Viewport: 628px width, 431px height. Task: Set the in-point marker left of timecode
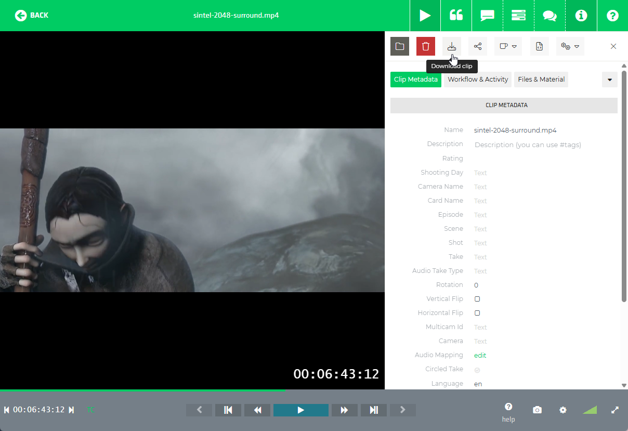(7, 410)
